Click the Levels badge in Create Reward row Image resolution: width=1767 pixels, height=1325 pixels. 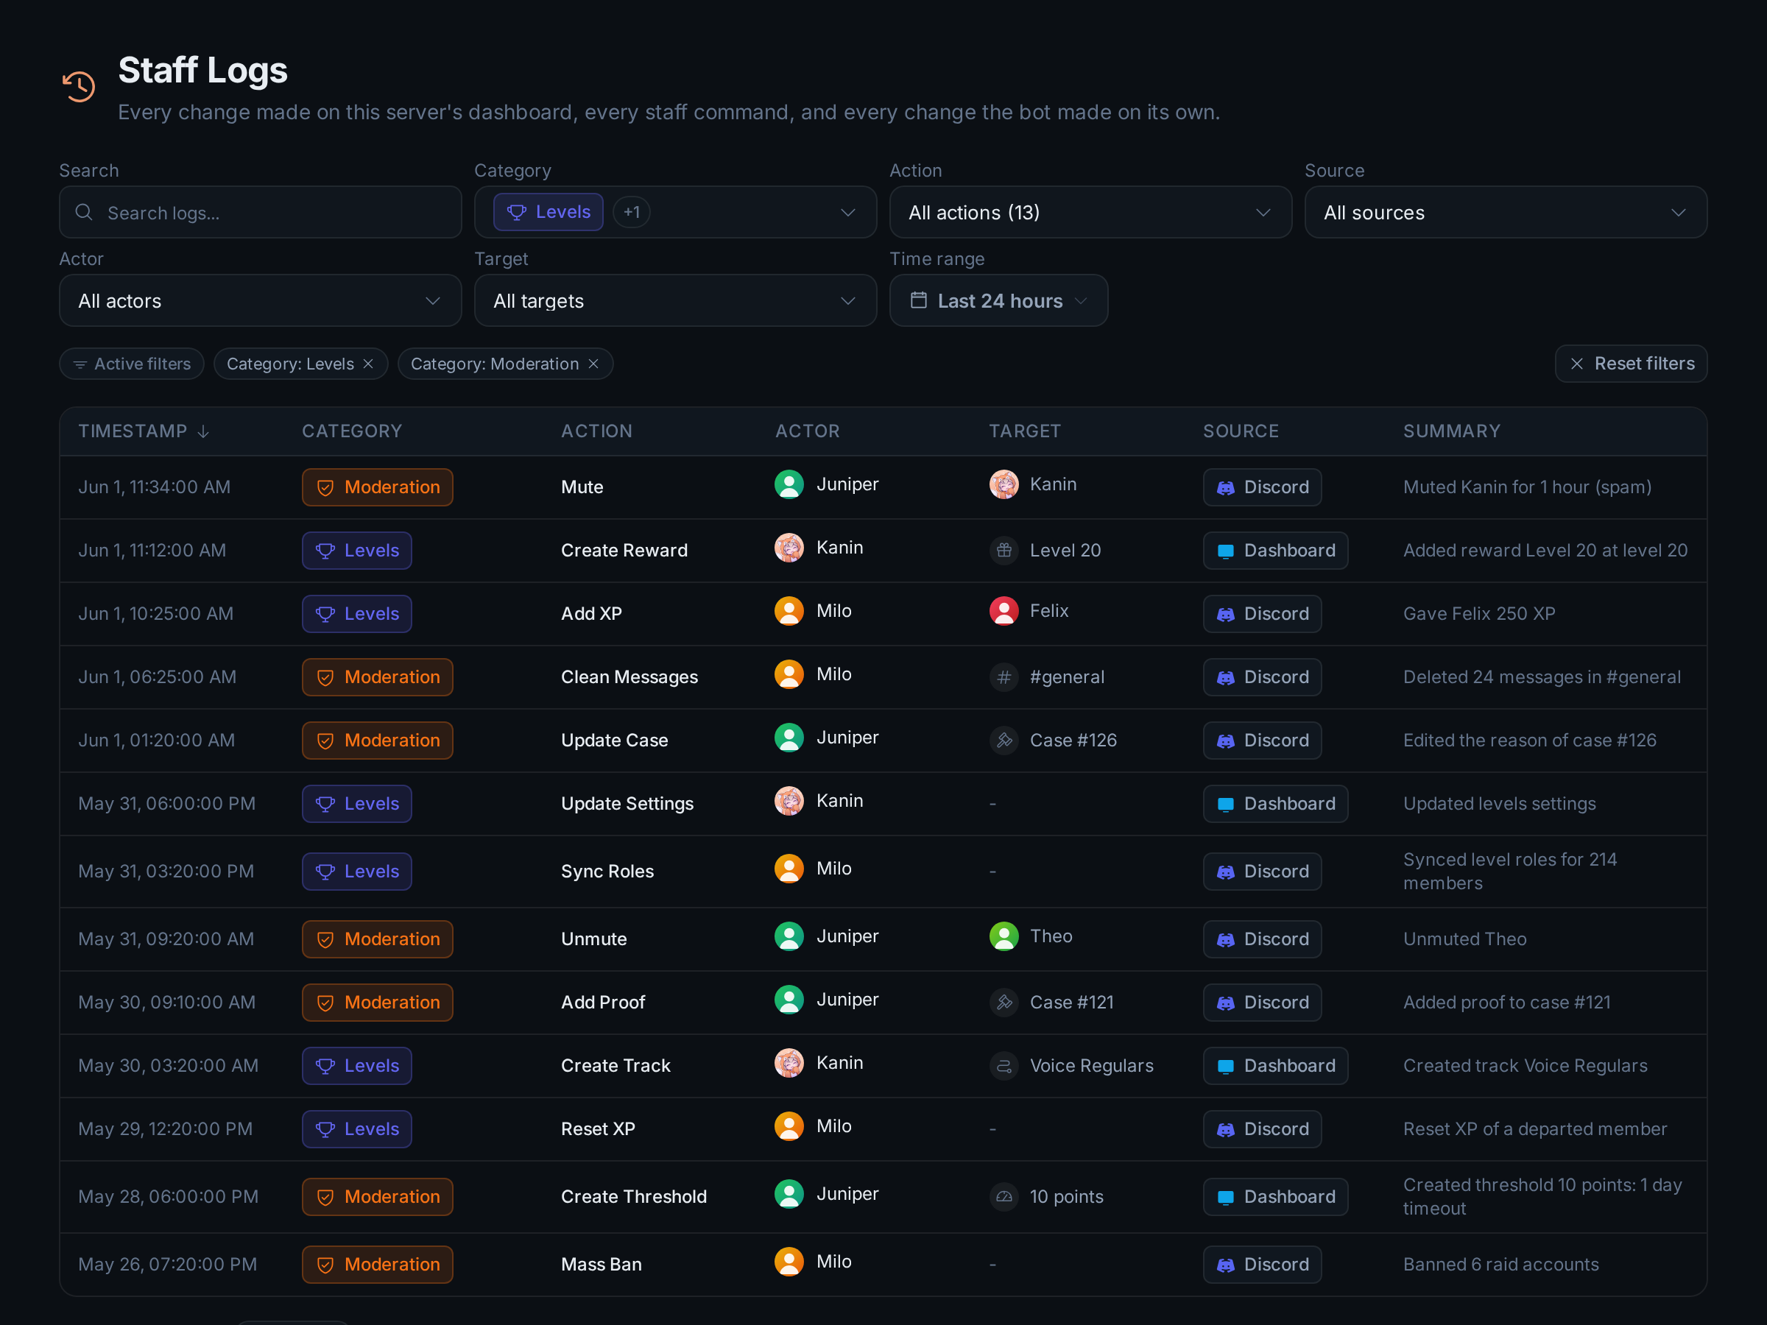tap(357, 551)
